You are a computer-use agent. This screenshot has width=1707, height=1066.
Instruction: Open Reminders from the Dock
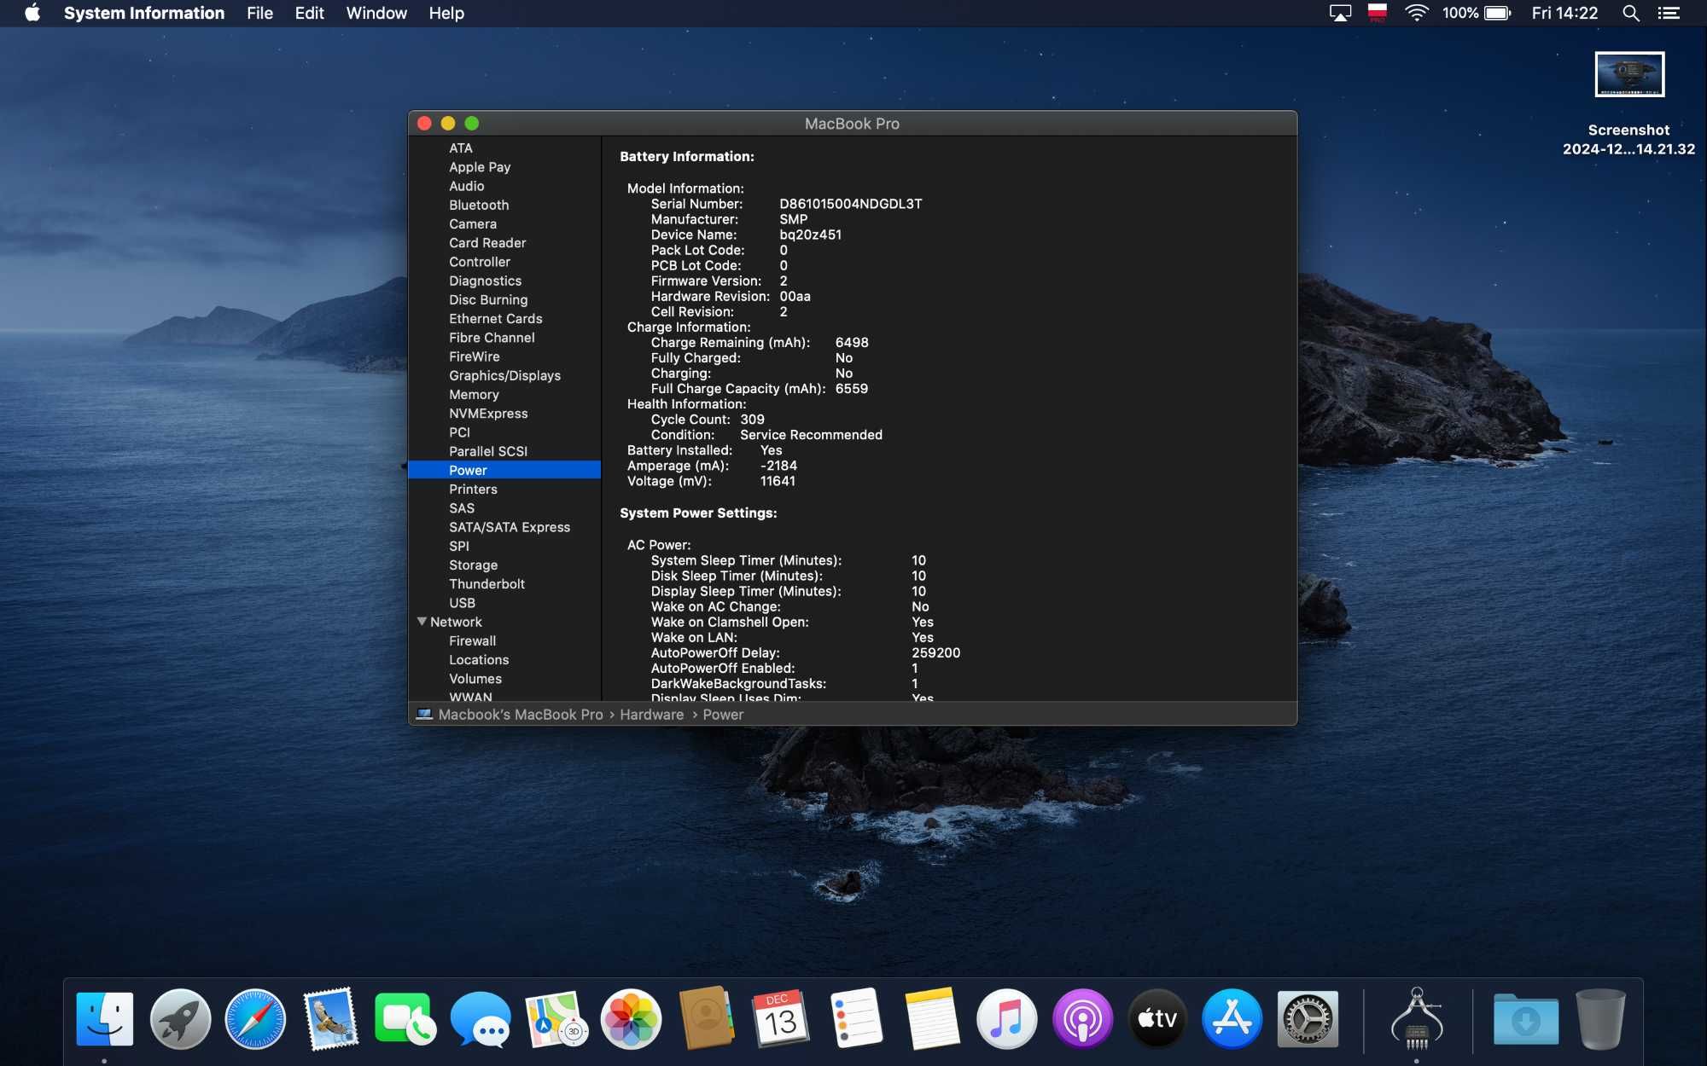(856, 1019)
